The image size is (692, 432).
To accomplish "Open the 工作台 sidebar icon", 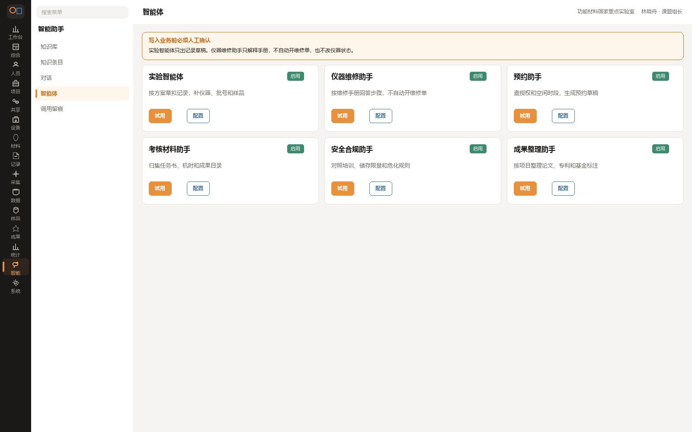I will pos(16,32).
